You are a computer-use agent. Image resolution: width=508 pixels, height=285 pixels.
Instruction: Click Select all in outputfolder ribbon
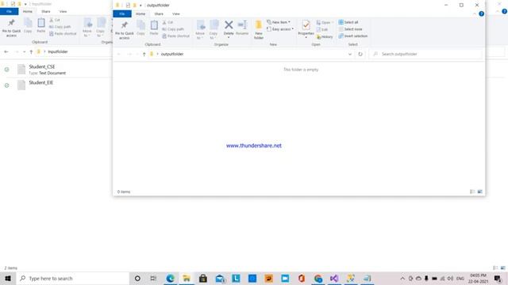click(x=348, y=22)
